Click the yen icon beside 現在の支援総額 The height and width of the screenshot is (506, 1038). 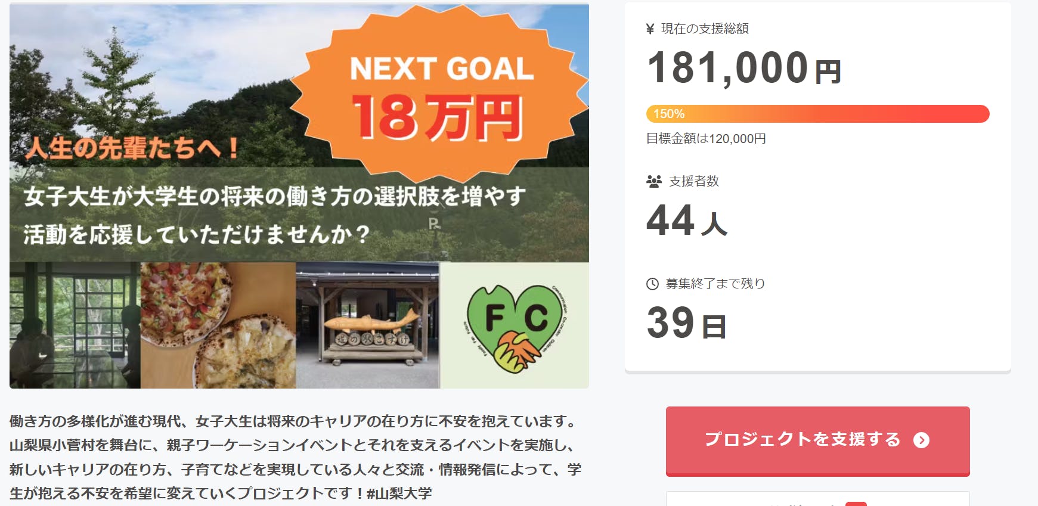pos(650,29)
